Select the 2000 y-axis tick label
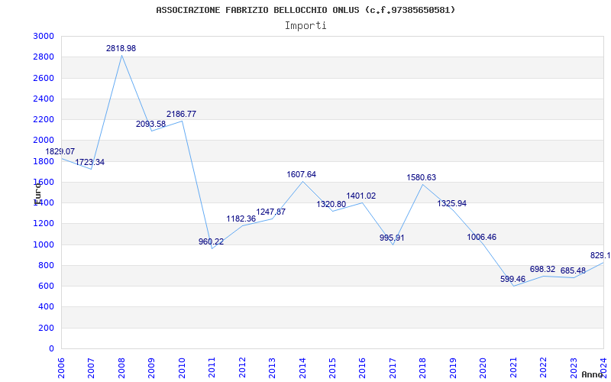The width and height of the screenshot is (611, 382). [44, 141]
